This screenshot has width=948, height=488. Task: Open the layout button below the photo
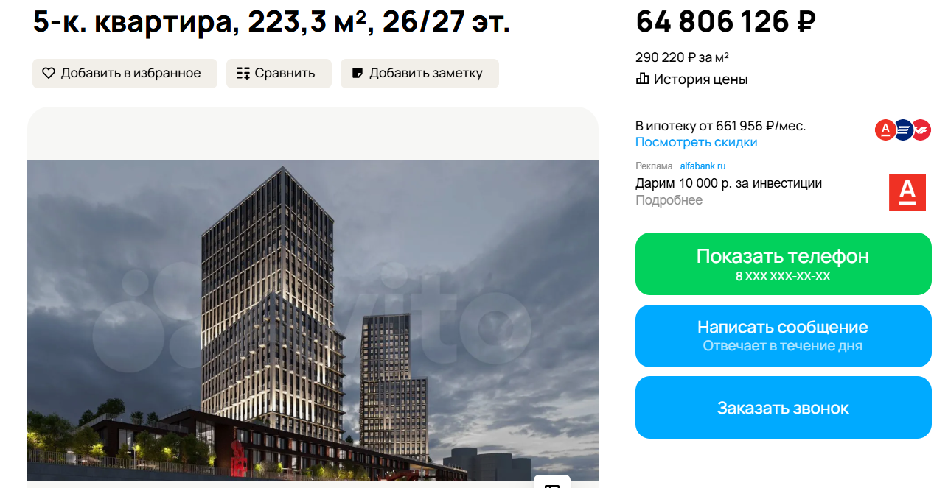tap(552, 482)
